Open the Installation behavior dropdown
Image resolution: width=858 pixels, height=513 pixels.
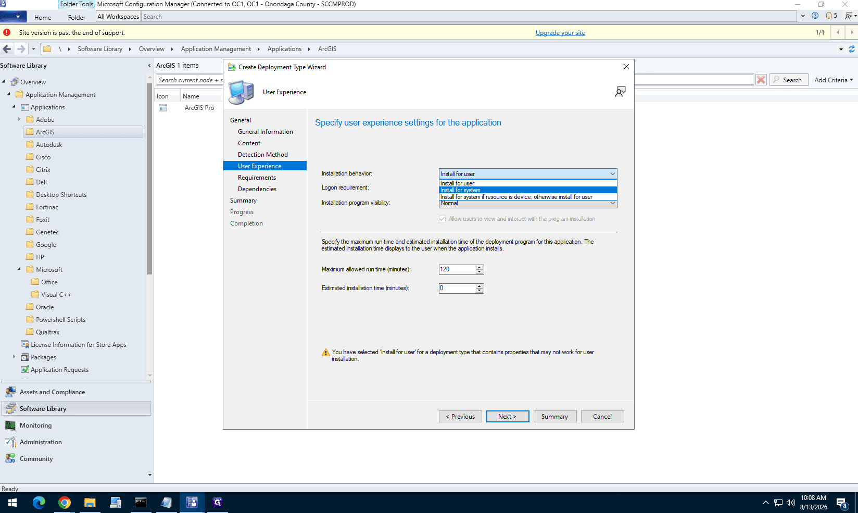tap(528, 173)
